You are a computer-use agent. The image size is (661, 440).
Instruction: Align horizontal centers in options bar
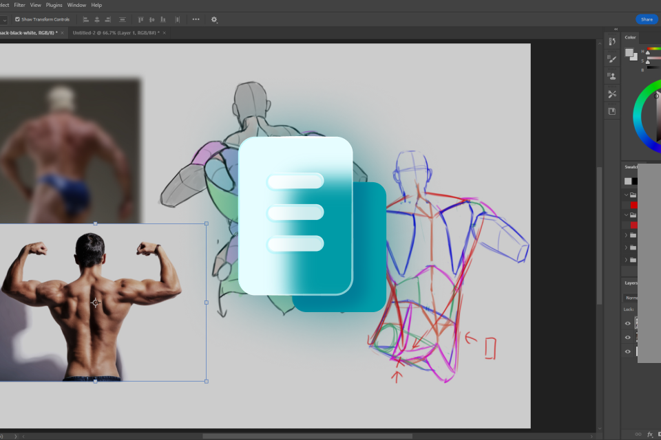click(97, 19)
